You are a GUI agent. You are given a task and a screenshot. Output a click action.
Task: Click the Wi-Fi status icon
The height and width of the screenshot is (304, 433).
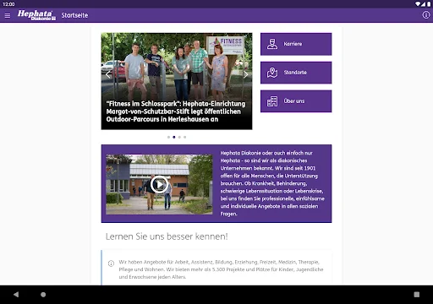click(418, 4)
